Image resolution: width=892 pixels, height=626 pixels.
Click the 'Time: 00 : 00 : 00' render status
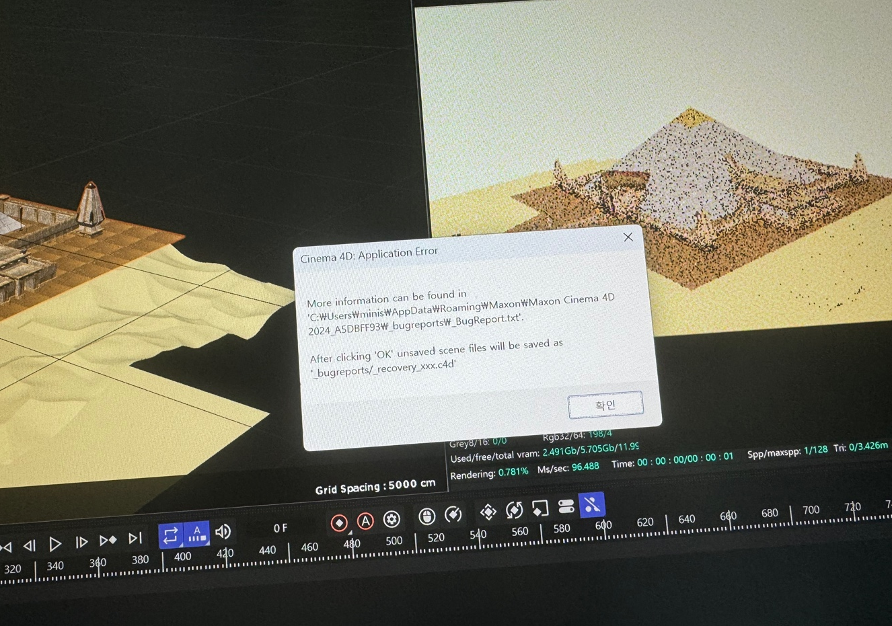[x=672, y=460]
